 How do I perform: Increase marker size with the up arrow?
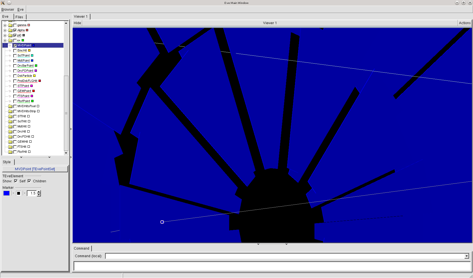click(x=39, y=192)
